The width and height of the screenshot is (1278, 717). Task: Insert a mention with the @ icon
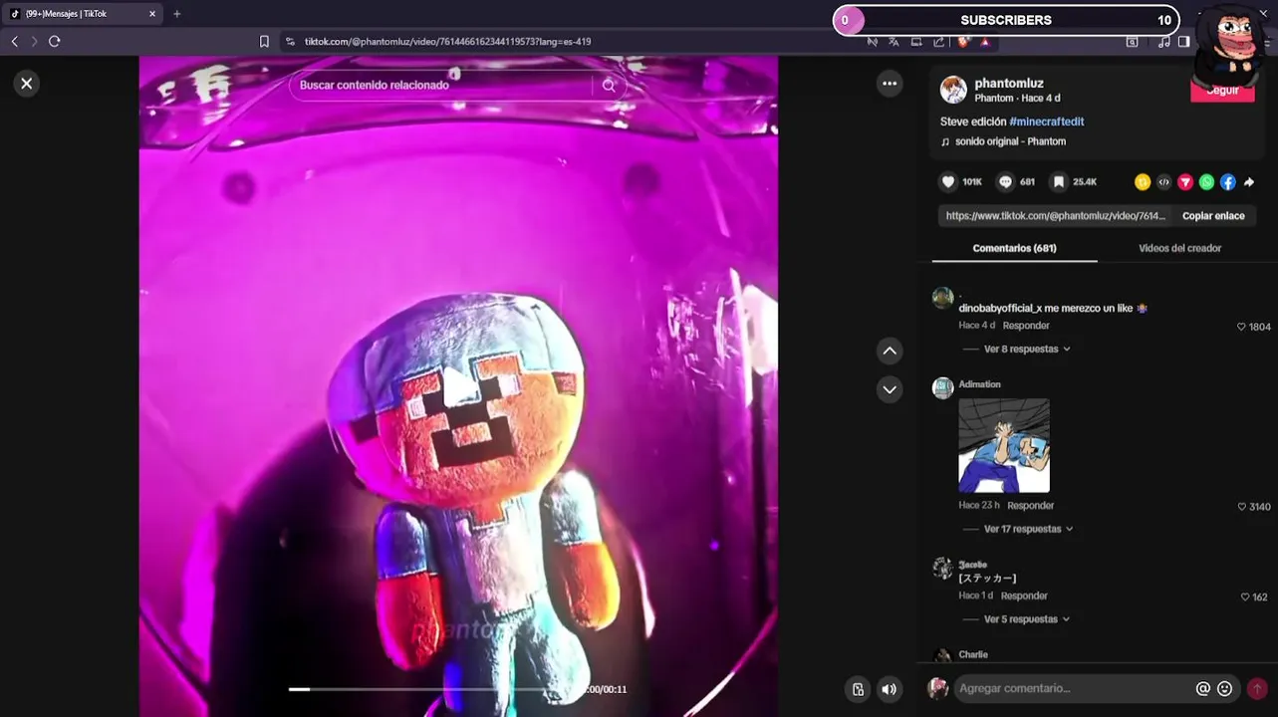[1203, 688]
